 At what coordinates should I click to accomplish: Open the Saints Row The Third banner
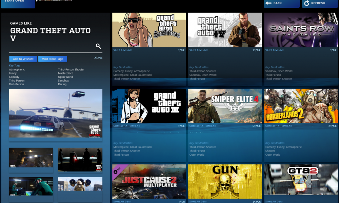tap(301, 30)
